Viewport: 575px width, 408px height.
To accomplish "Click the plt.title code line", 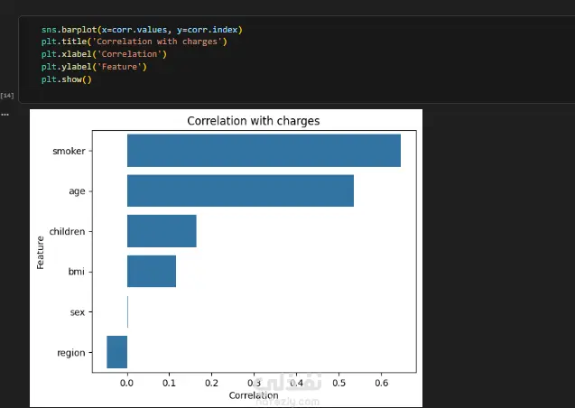I will [134, 42].
